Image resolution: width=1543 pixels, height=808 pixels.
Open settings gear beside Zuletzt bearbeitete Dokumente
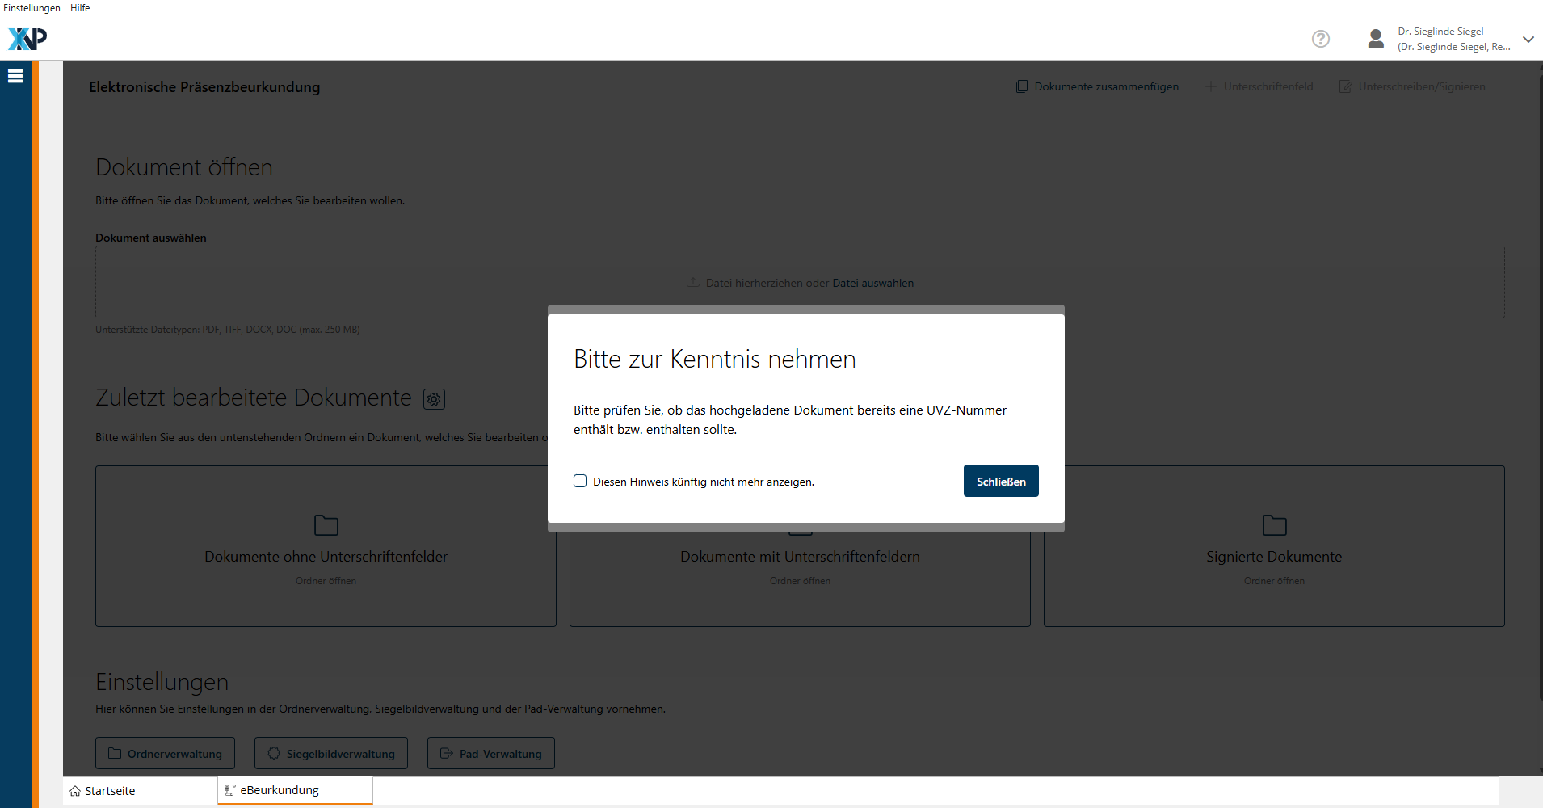[x=434, y=399]
